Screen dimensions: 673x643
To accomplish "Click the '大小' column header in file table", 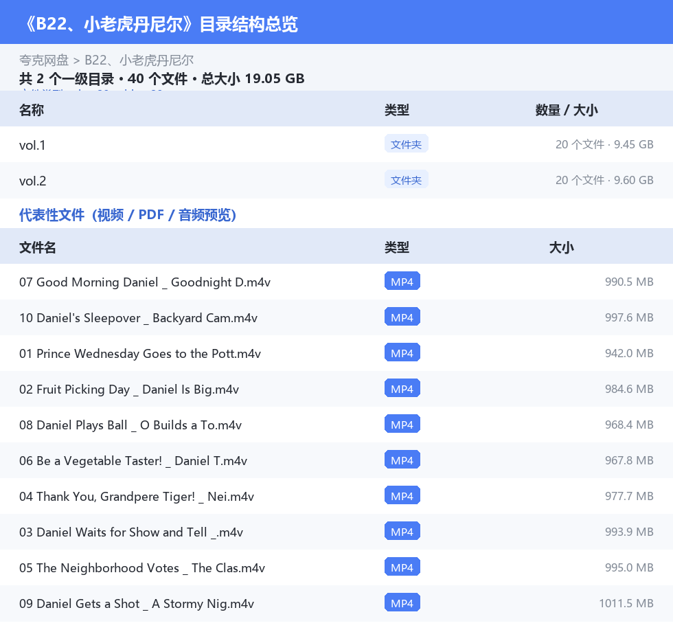I will (562, 247).
